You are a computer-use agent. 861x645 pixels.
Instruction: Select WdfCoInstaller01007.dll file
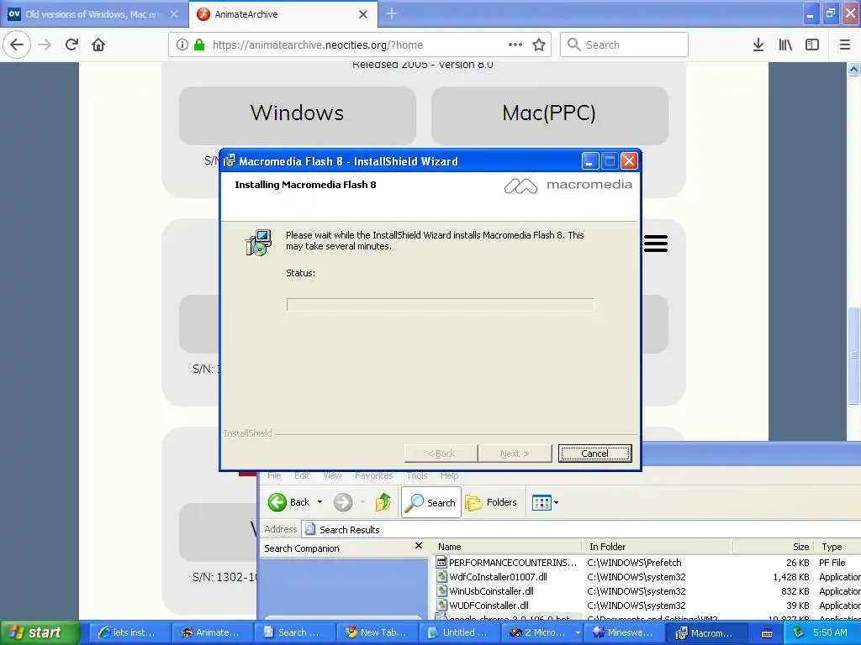(498, 576)
